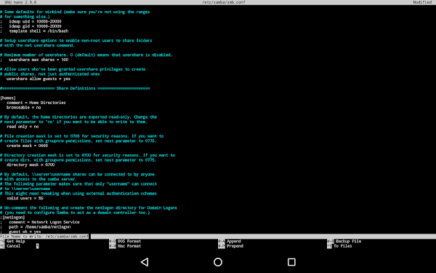Click the 'Maximum number of usershare' comment line

pyautogui.click(x=86, y=55)
